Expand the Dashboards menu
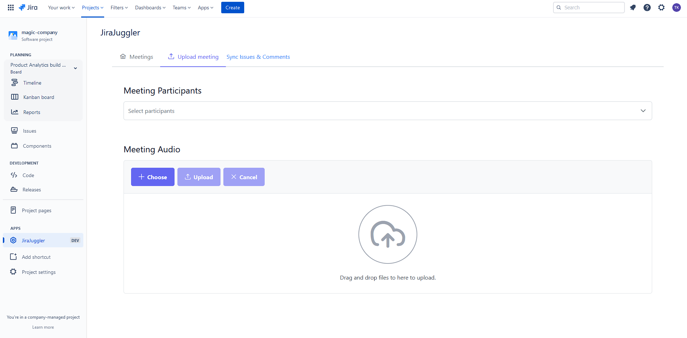 tap(150, 8)
